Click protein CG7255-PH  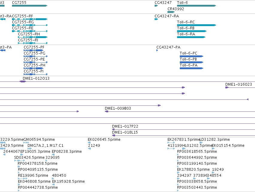pos(34,68)
